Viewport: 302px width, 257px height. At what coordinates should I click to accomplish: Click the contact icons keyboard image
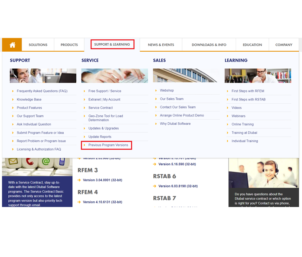(37, 167)
